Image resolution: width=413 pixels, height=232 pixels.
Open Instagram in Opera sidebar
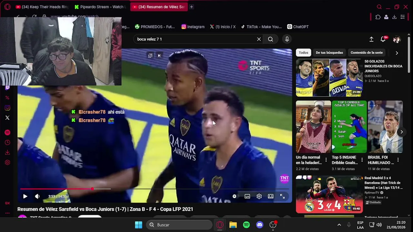pyautogui.click(x=7, y=108)
